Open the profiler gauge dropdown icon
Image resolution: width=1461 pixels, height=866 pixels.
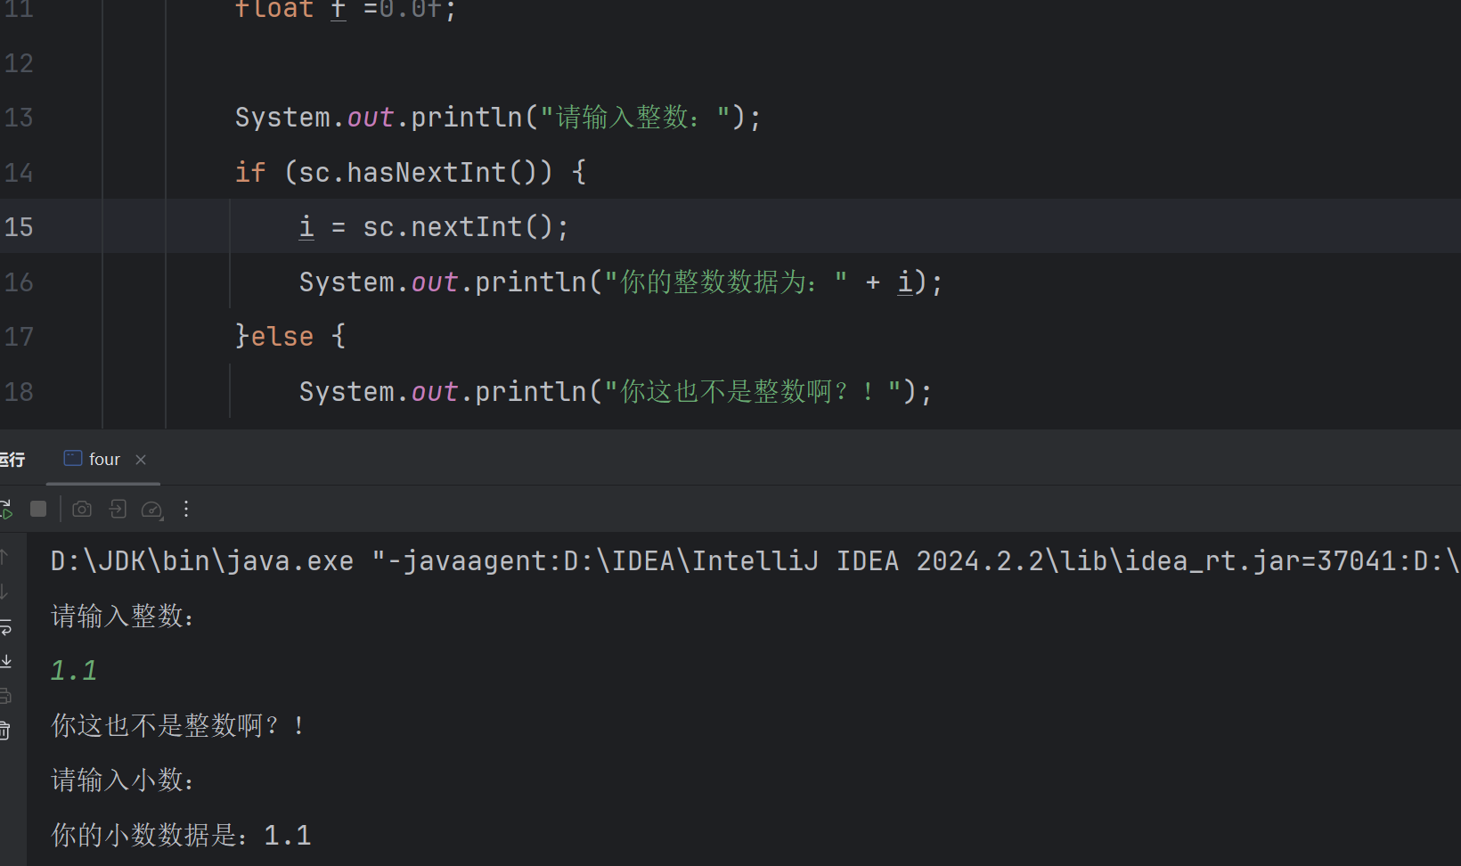(x=152, y=510)
